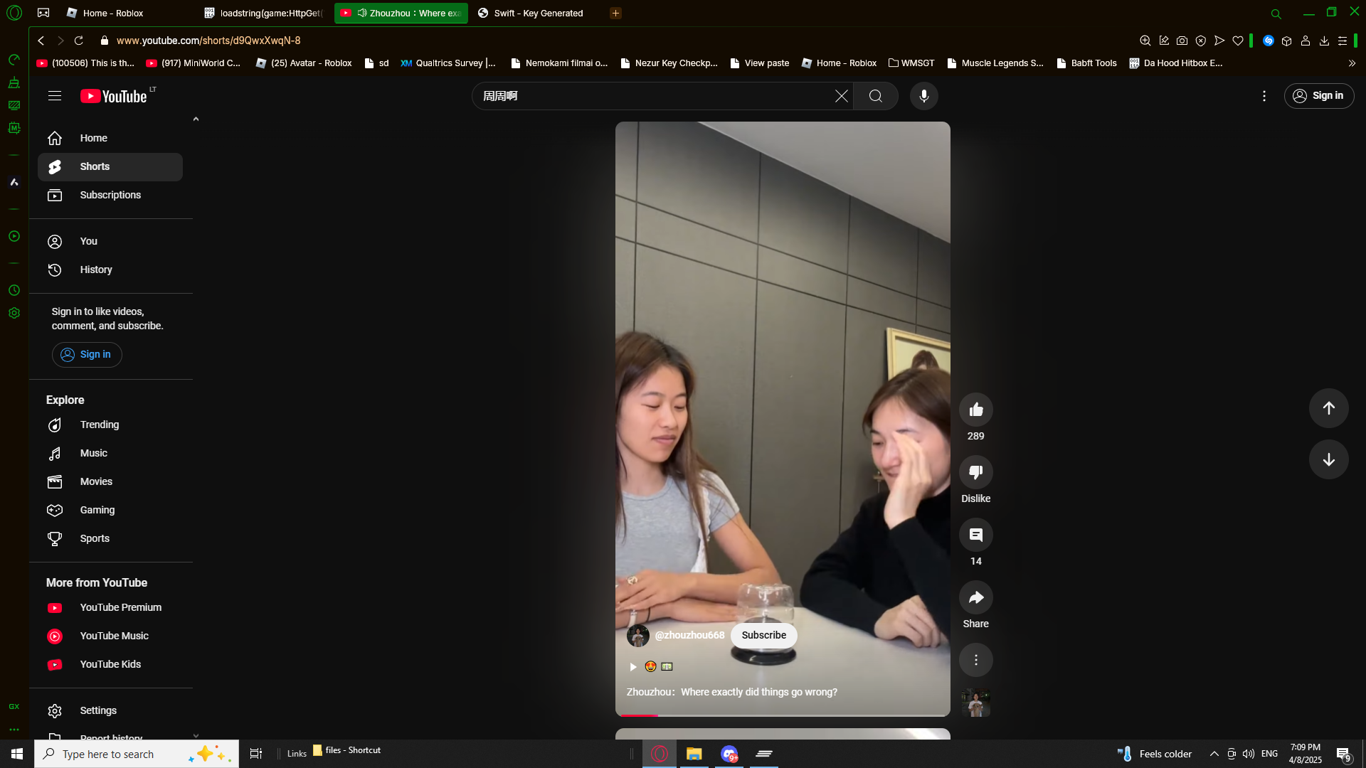This screenshot has height=768, width=1366.
Task: Seek on the short's progress bar
Action: point(783,715)
